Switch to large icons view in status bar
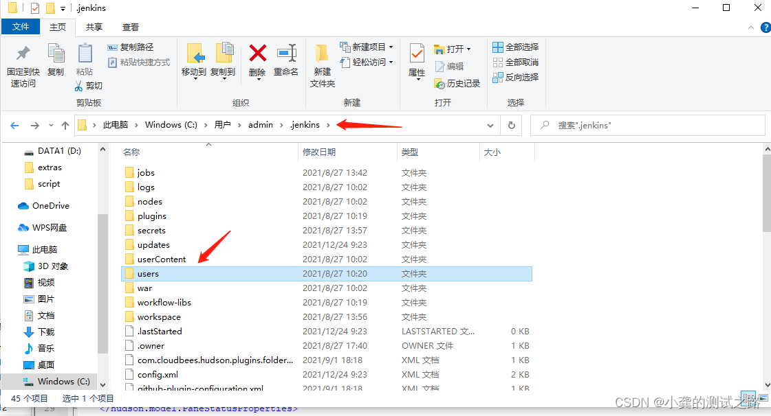This screenshot has height=416, width=771. click(763, 398)
